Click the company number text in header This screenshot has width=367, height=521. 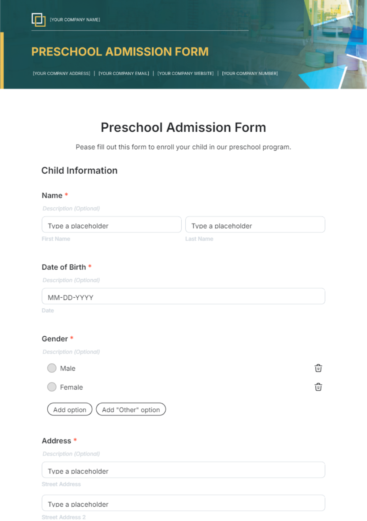pyautogui.click(x=250, y=73)
